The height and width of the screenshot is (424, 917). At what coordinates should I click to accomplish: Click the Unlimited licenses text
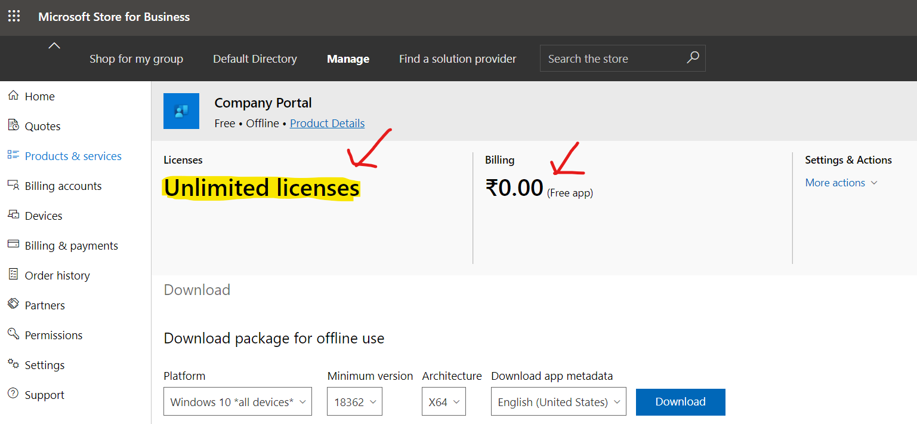(262, 188)
